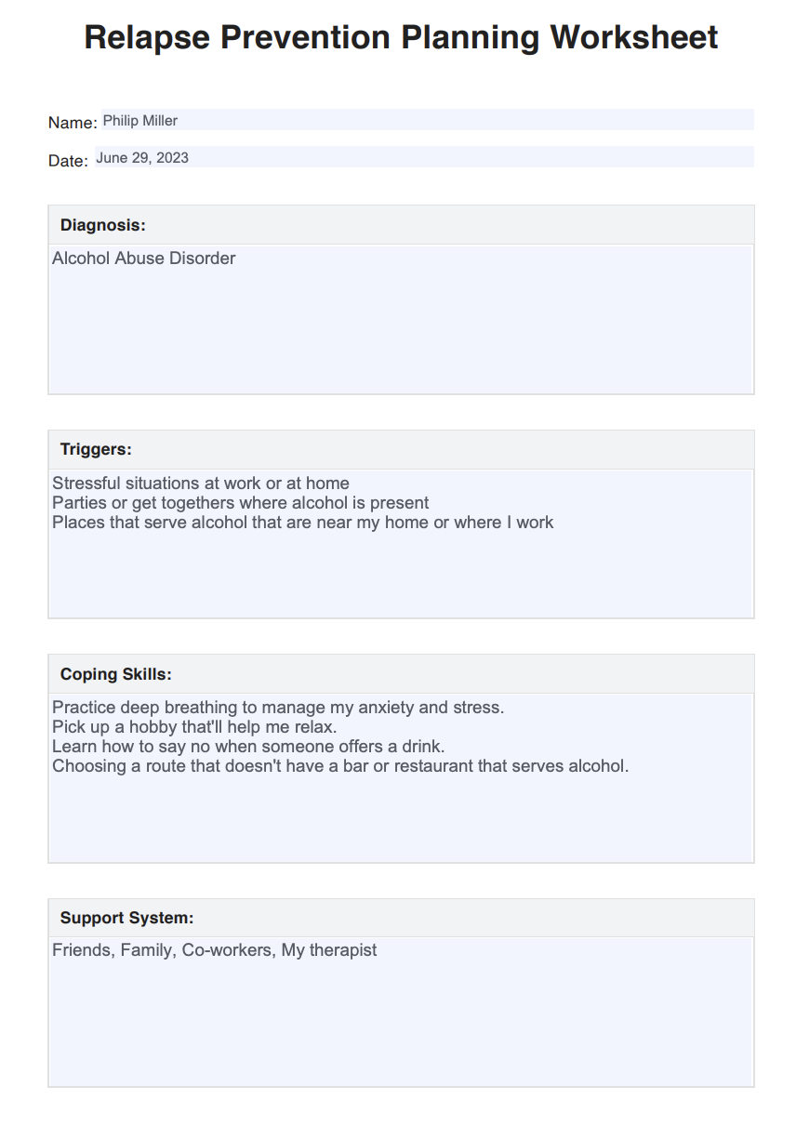
Task: Click the Practice deep breathing line
Action: [278, 708]
